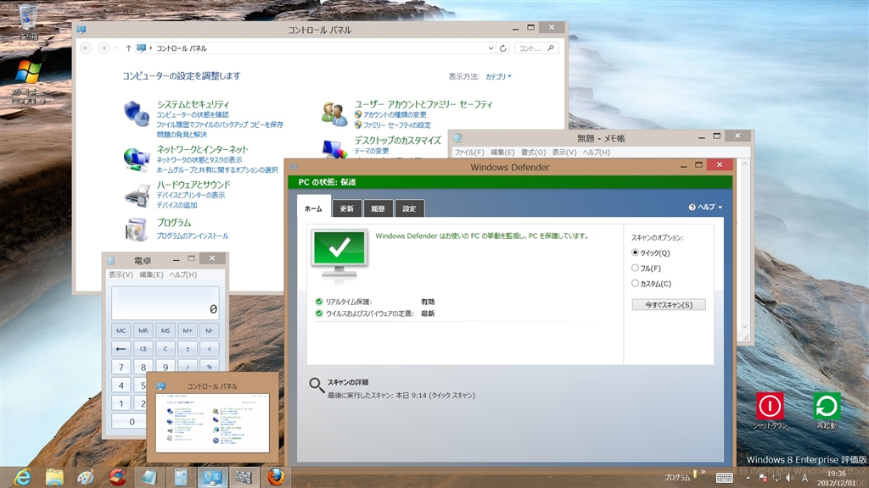
Task: Open File Explorer folder icon in taskbar
Action: coord(54,477)
